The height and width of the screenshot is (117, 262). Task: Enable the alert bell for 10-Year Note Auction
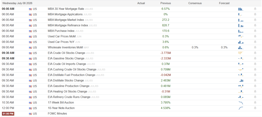tap(255, 108)
